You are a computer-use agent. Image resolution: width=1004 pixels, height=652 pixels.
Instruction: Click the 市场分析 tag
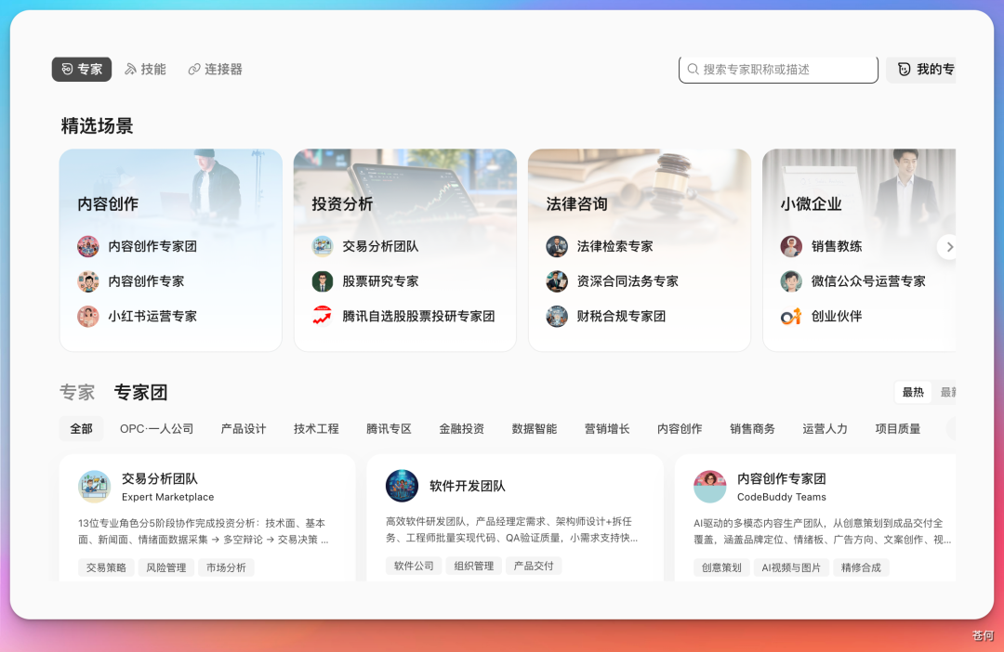(x=226, y=567)
